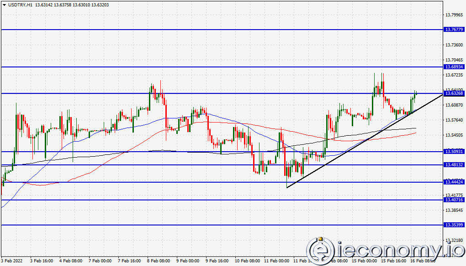Click the current price tag showing 13.63268

pos(455,93)
